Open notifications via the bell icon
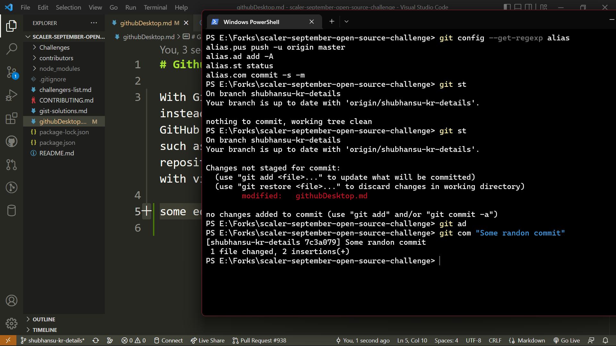Viewport: 616px width, 346px height. coord(605,340)
